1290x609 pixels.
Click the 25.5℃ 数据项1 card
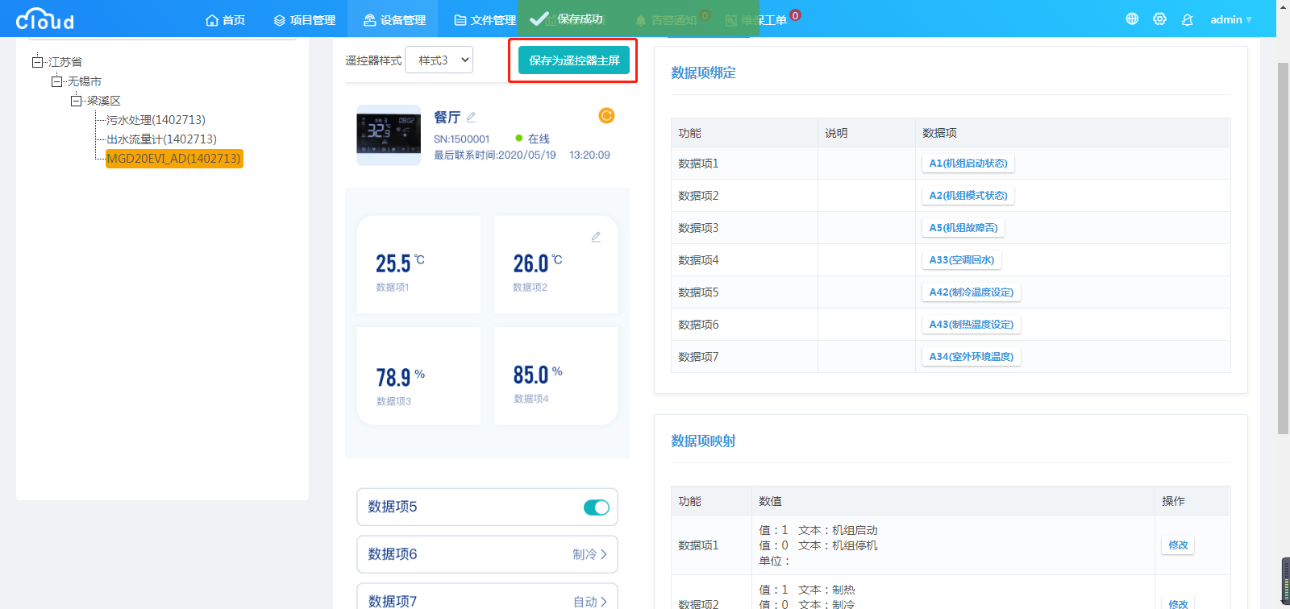click(x=418, y=264)
